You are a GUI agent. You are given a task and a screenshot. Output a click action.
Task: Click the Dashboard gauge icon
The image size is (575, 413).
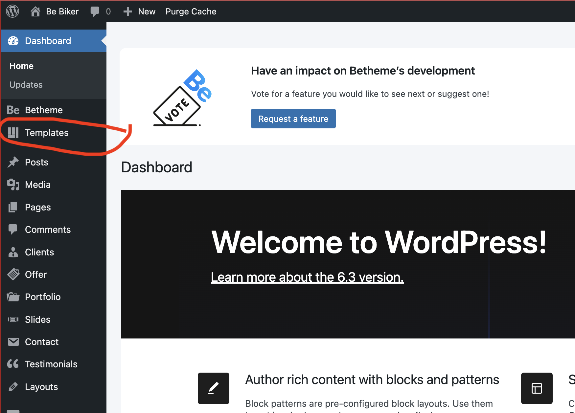(13, 41)
